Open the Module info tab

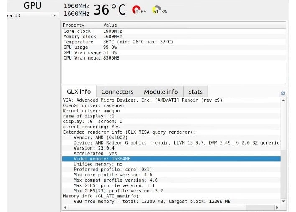[161, 92]
